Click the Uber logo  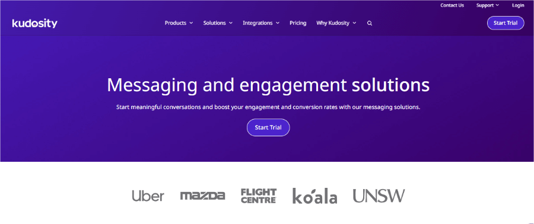click(x=148, y=196)
